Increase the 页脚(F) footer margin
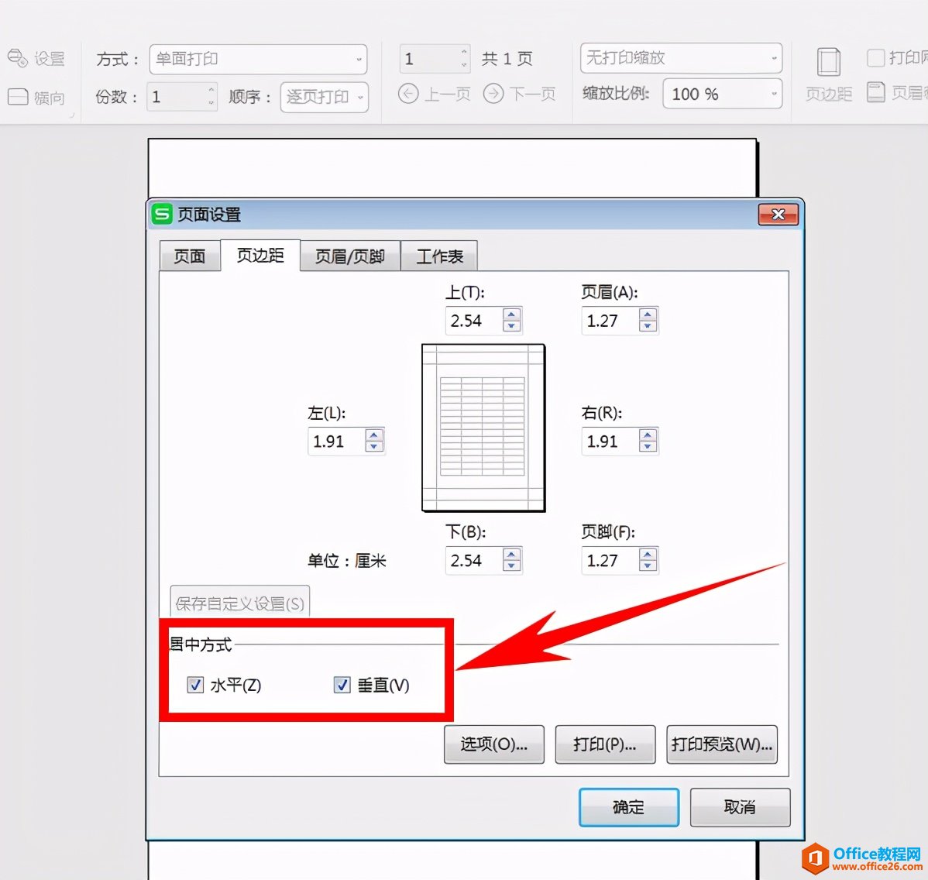 coord(648,554)
